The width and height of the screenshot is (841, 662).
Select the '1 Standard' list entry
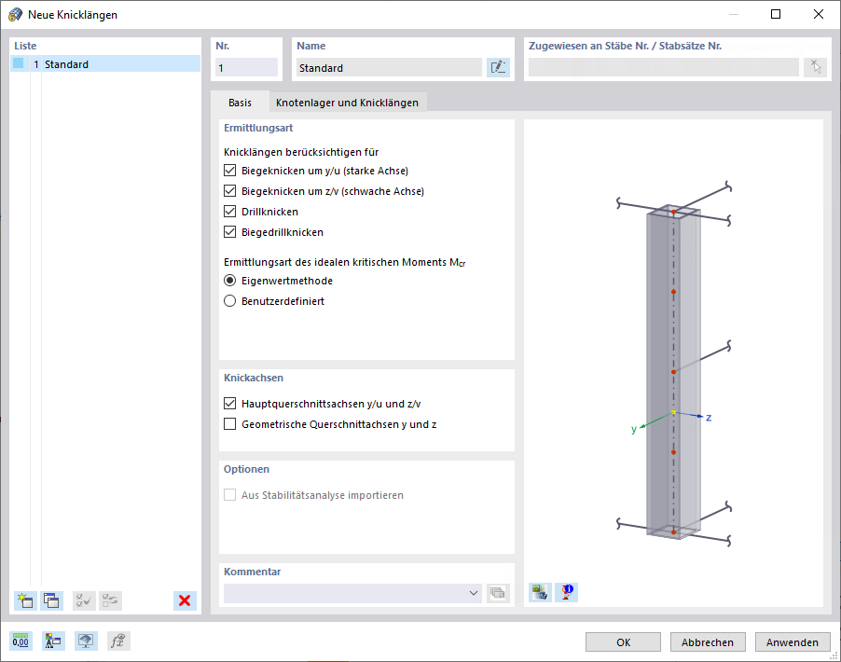105,63
